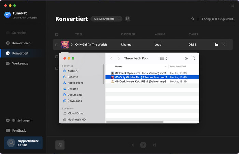Go forward in Finder window
The height and width of the screenshot is (154, 239).
coord(119,58)
